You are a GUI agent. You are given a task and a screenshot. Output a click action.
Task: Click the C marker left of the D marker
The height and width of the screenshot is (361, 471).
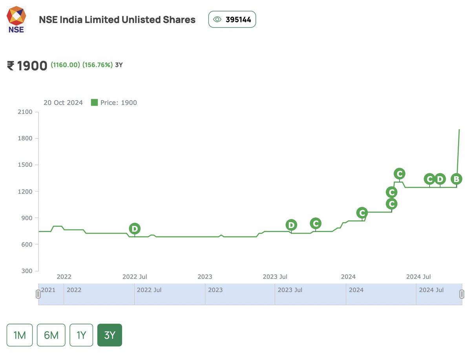point(429,179)
